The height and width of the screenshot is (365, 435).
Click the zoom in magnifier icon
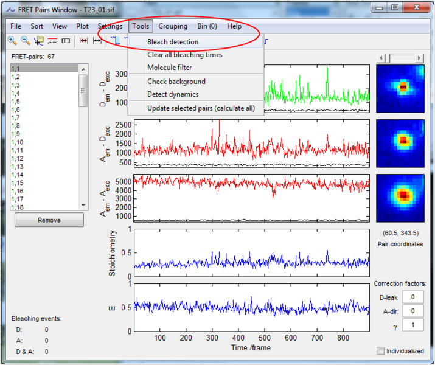click(12, 41)
